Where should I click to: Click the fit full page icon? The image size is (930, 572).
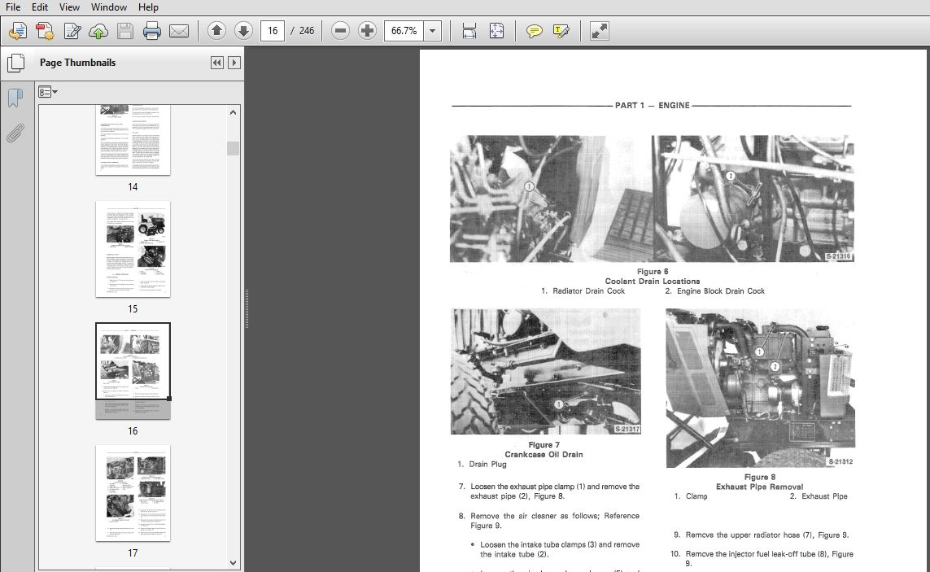[x=496, y=31]
